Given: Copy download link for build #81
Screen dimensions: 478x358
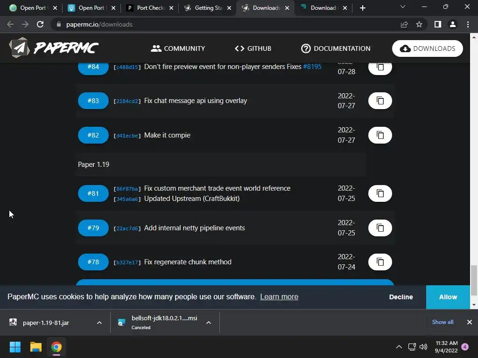Looking at the screenshot, I should 380,193.
